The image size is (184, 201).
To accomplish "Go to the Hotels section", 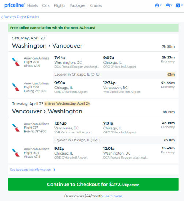I will tap(32, 5).
